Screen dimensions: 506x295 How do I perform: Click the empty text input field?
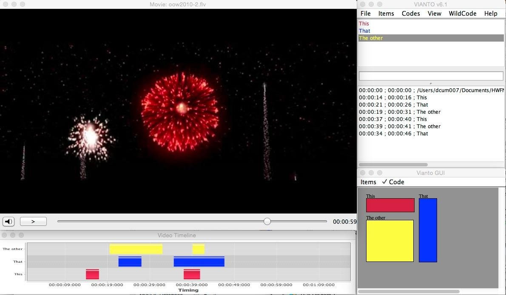coord(431,76)
